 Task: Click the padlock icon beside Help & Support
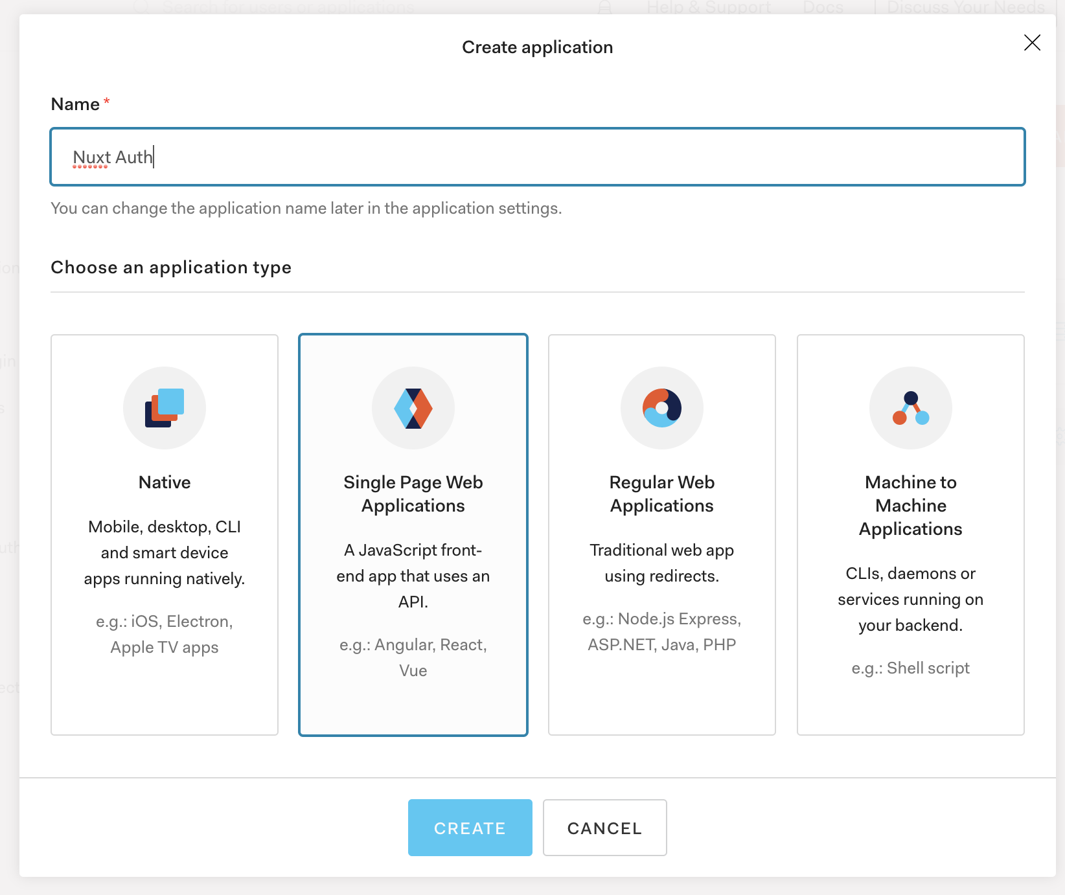point(605,6)
